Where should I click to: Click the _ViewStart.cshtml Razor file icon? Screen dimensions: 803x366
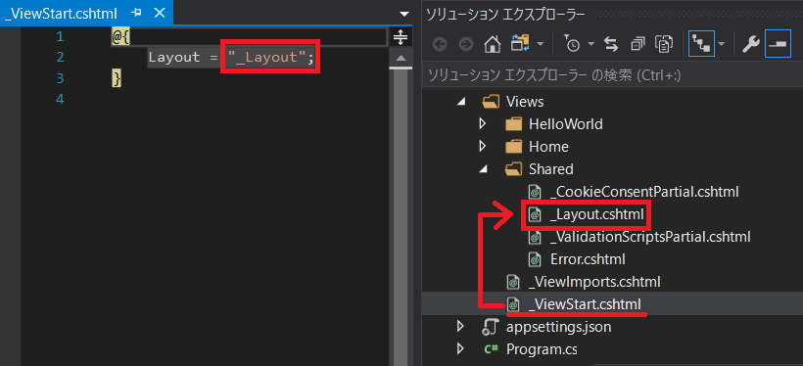pos(513,304)
